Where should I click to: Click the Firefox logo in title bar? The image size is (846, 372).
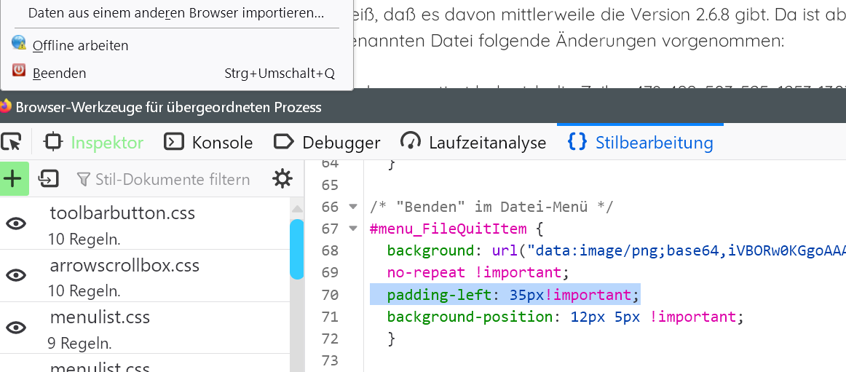click(6, 107)
